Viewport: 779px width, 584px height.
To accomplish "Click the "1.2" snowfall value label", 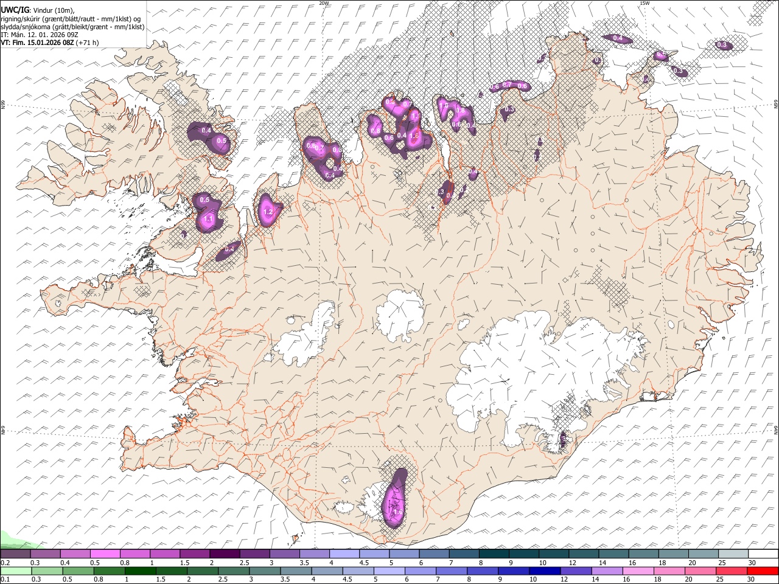I will 268,212.
